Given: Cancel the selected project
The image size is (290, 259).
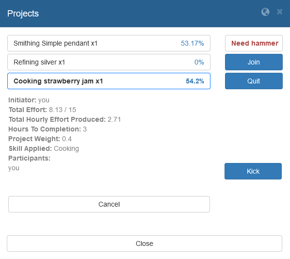Looking at the screenshot, I should (109, 204).
